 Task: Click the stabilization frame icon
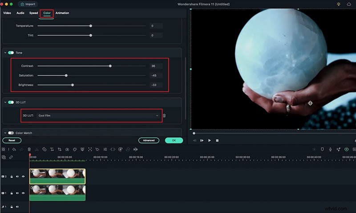113,149
